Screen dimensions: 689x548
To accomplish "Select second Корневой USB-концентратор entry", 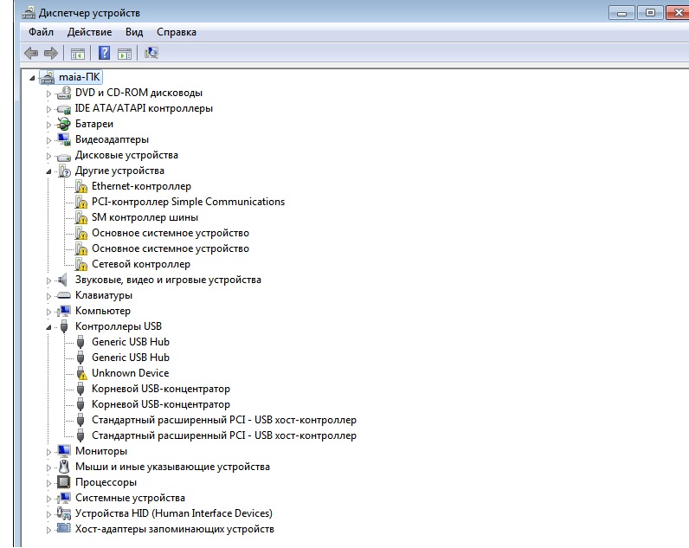I will point(160,404).
